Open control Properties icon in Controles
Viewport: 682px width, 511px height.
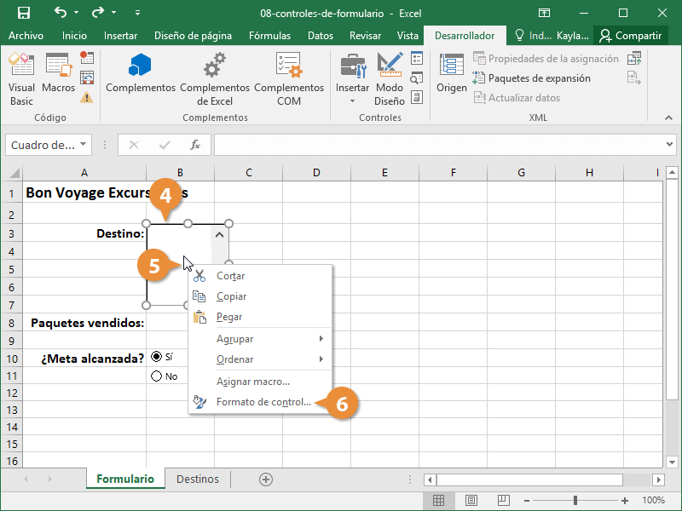(x=417, y=58)
